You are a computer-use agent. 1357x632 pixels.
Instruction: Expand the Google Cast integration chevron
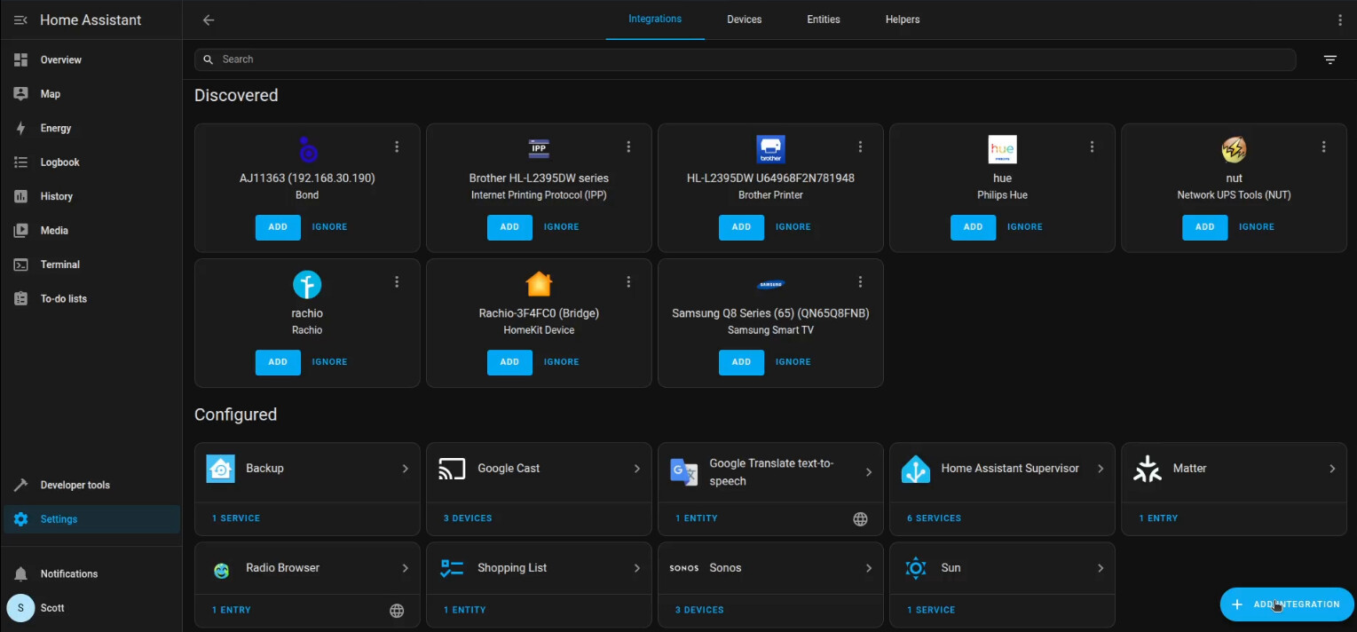pos(636,468)
